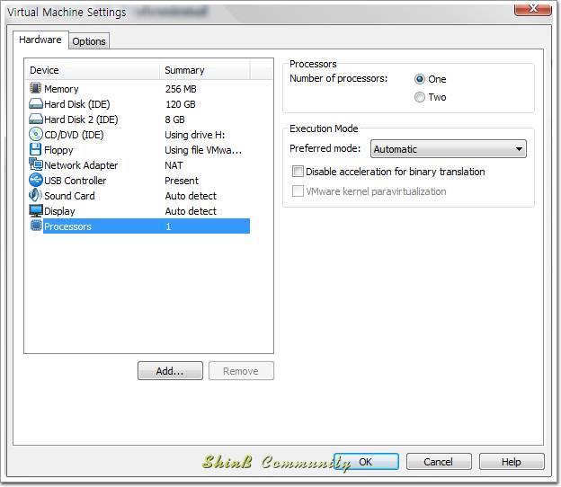Click the CD/DVD (IDE) disc icon
The width and height of the screenshot is (561, 487).
tap(36, 134)
